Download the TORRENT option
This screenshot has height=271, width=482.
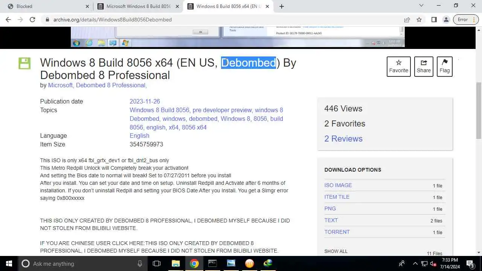pyautogui.click(x=337, y=232)
